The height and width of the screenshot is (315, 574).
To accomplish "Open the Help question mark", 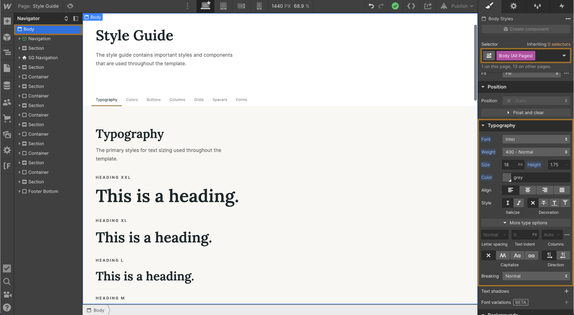I will pos(7,307).
